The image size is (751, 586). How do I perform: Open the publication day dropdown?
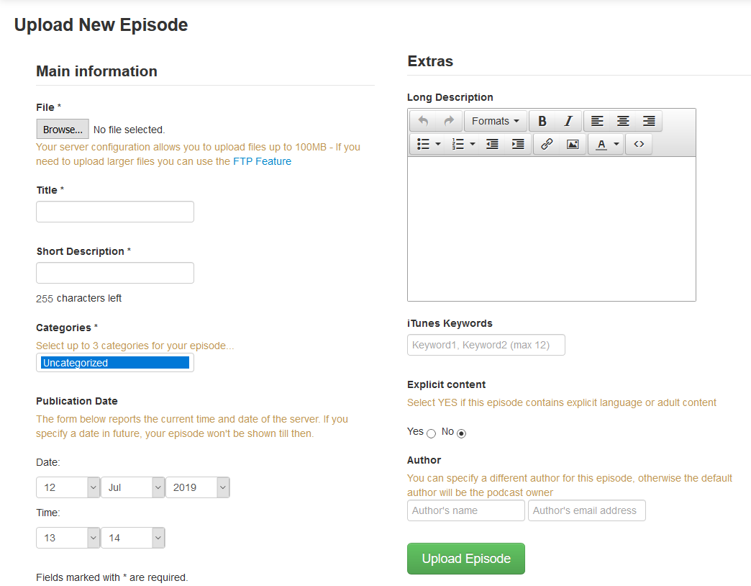click(68, 487)
